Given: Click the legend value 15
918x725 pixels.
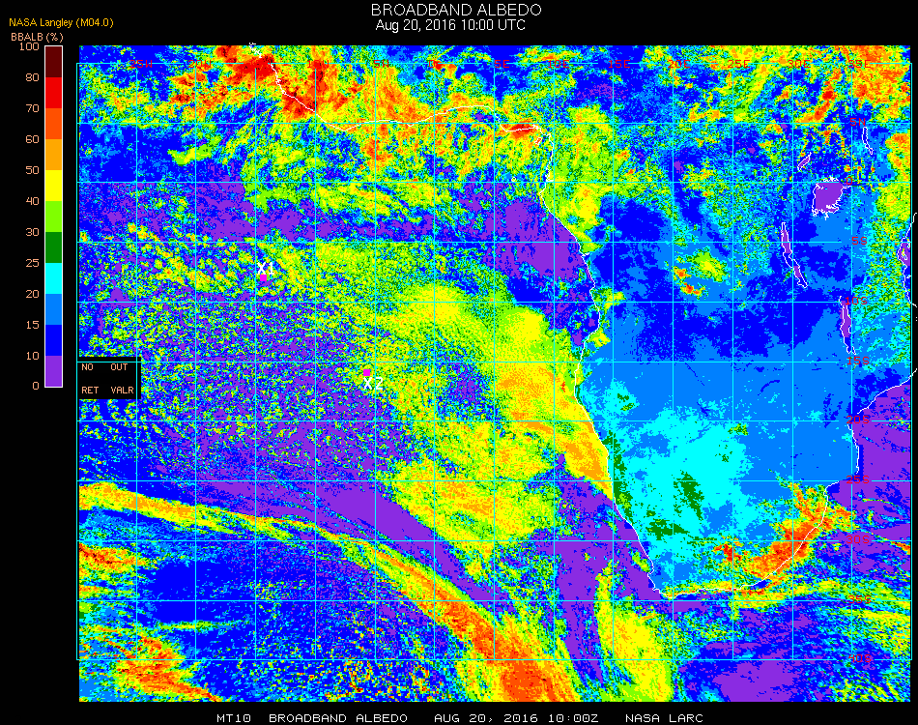Looking at the screenshot, I should point(32,325).
